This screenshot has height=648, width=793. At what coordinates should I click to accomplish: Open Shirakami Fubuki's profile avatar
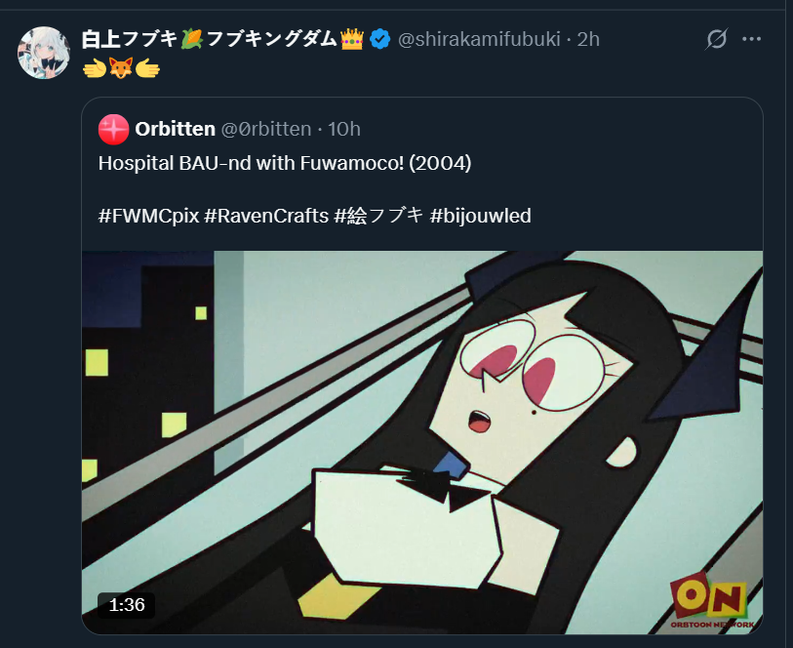[44, 53]
